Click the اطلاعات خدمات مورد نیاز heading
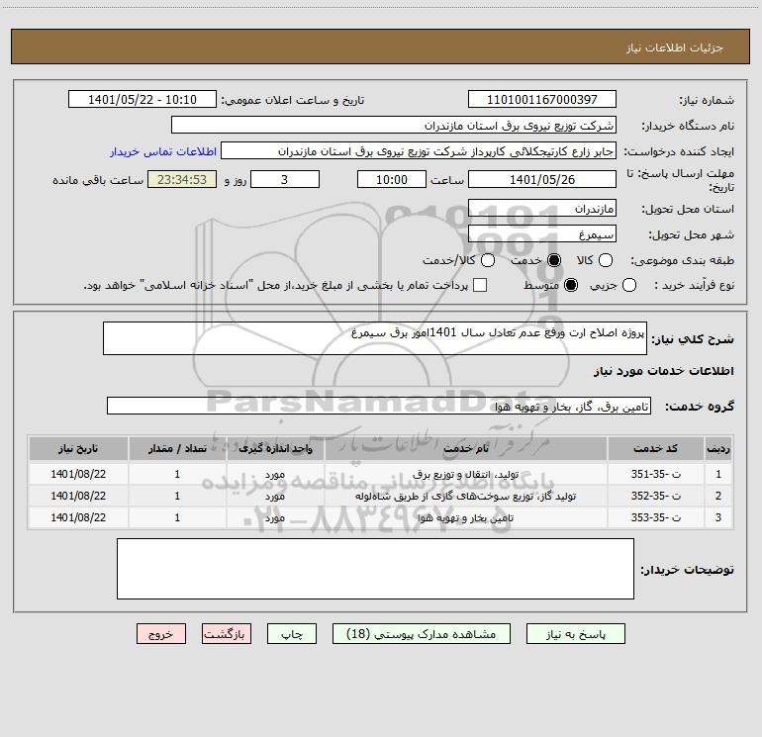The width and height of the screenshot is (762, 737). (x=663, y=371)
